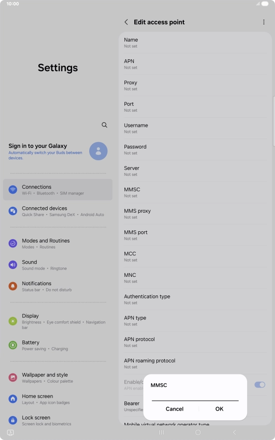The height and width of the screenshot is (440, 275).
Task: Click the search magnifier icon in Settings
Action: click(104, 125)
